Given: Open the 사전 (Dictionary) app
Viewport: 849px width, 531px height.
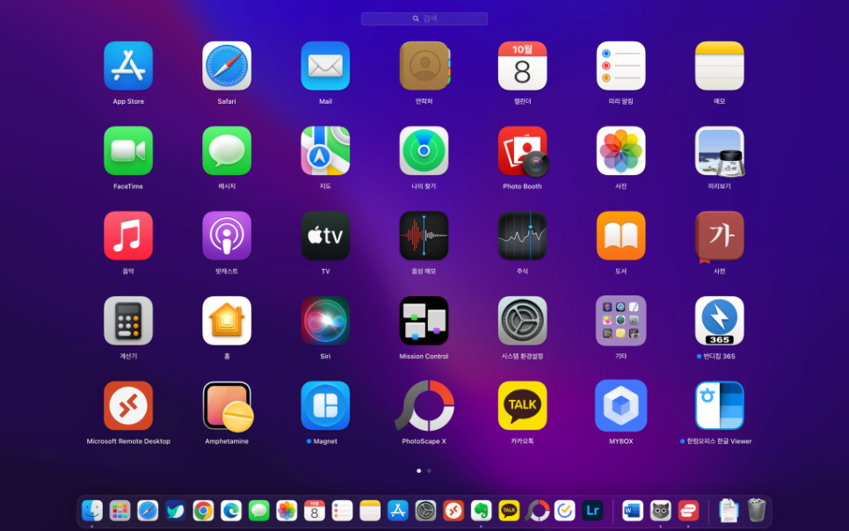Looking at the screenshot, I should (x=720, y=236).
